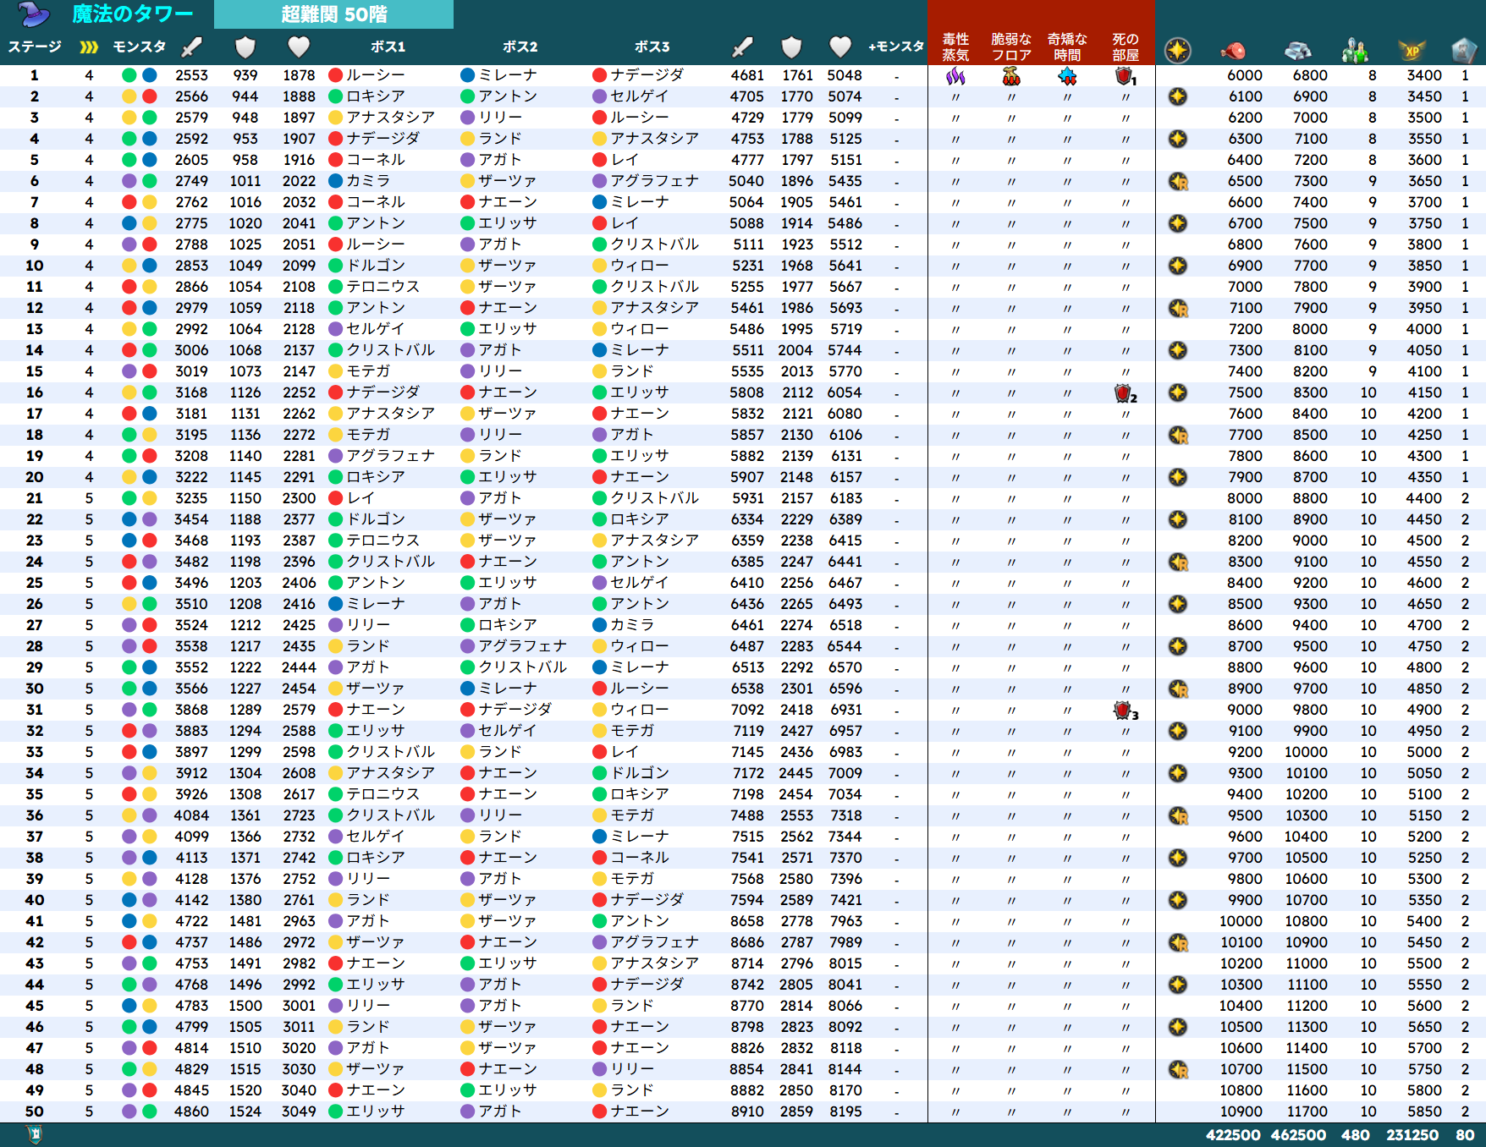Click the death room shield labeled 3 in stage 31
Viewport: 1486px width, 1147px height.
pos(1125,711)
